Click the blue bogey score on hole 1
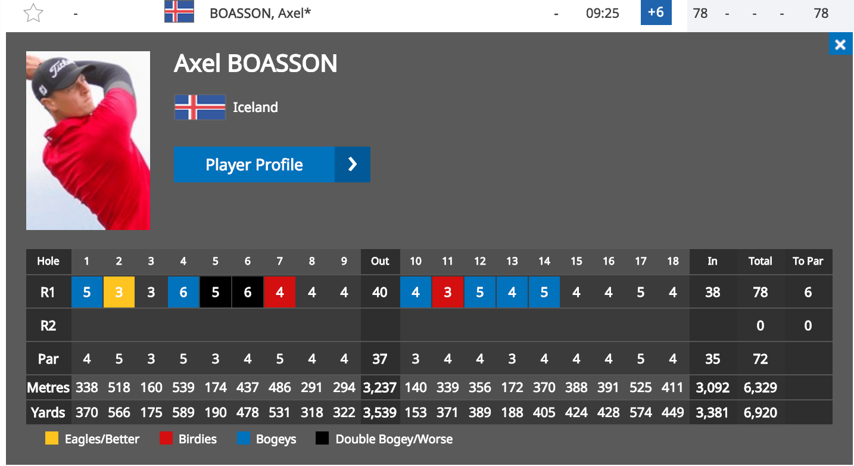 87,292
